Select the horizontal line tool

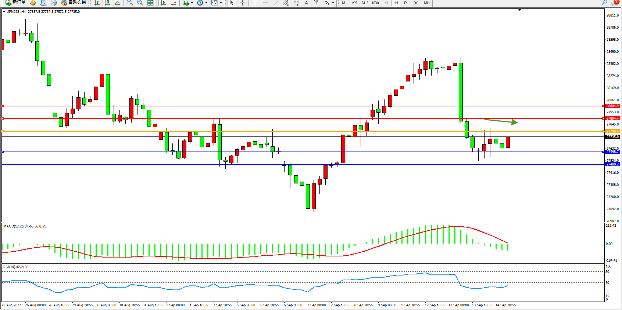(x=265, y=3)
